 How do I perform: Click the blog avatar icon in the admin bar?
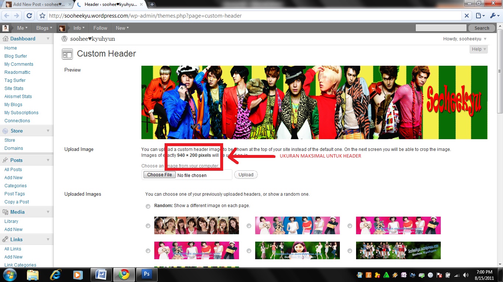pos(62,28)
